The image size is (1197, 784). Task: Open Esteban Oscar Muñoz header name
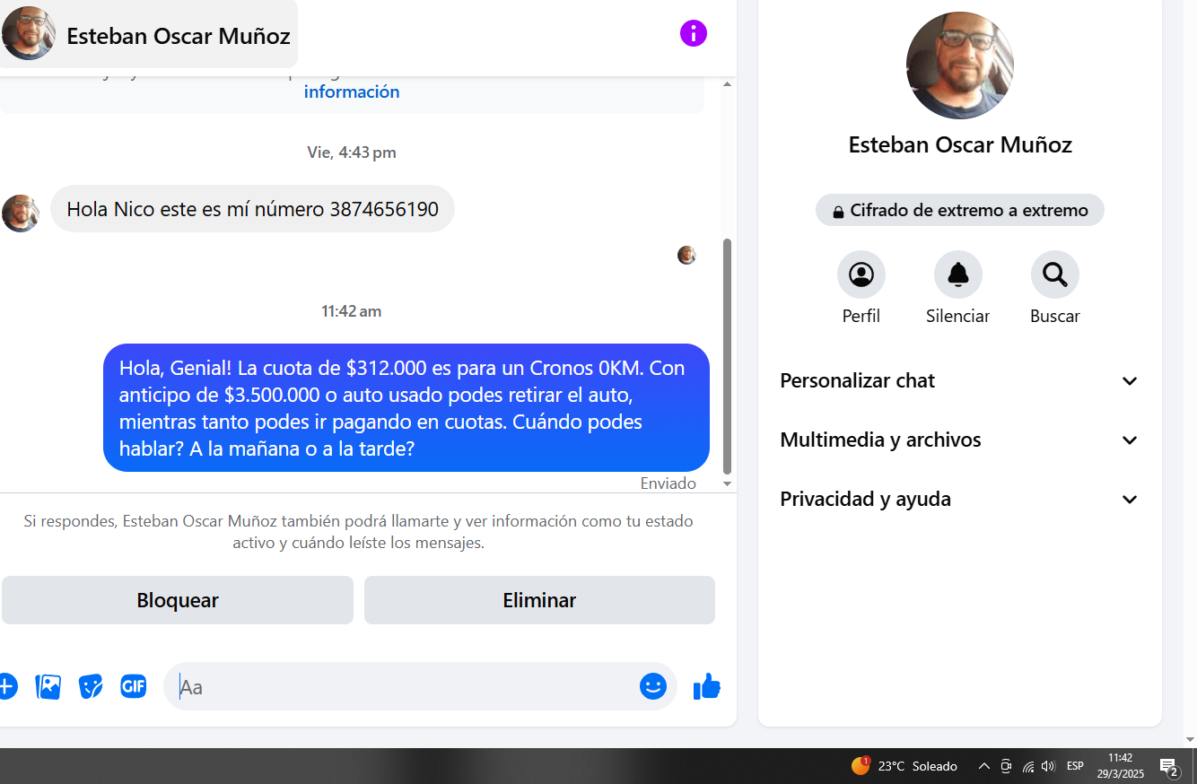[x=179, y=36]
